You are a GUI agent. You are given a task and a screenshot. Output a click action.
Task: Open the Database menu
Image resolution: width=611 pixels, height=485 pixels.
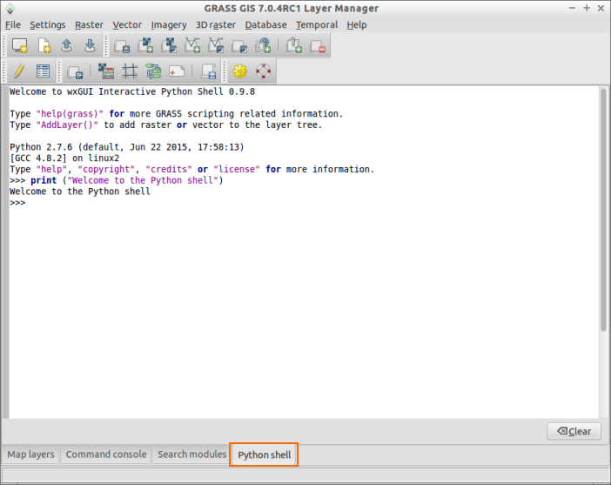[x=265, y=25]
